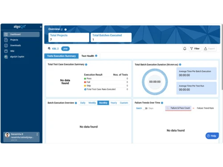
Task: Open the Projects sidebar item
Action: [21, 40]
